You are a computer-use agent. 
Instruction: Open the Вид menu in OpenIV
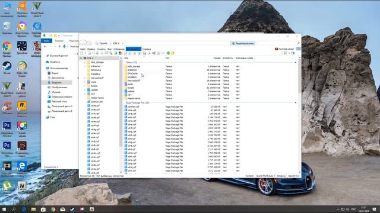[x=109, y=49]
